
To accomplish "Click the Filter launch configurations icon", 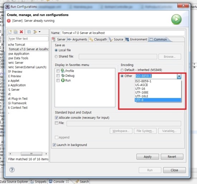I will (x=35, y=32).
